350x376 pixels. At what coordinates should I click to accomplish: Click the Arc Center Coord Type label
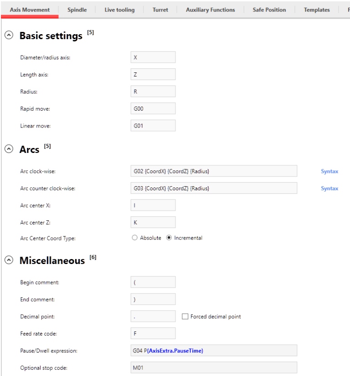[x=48, y=239]
